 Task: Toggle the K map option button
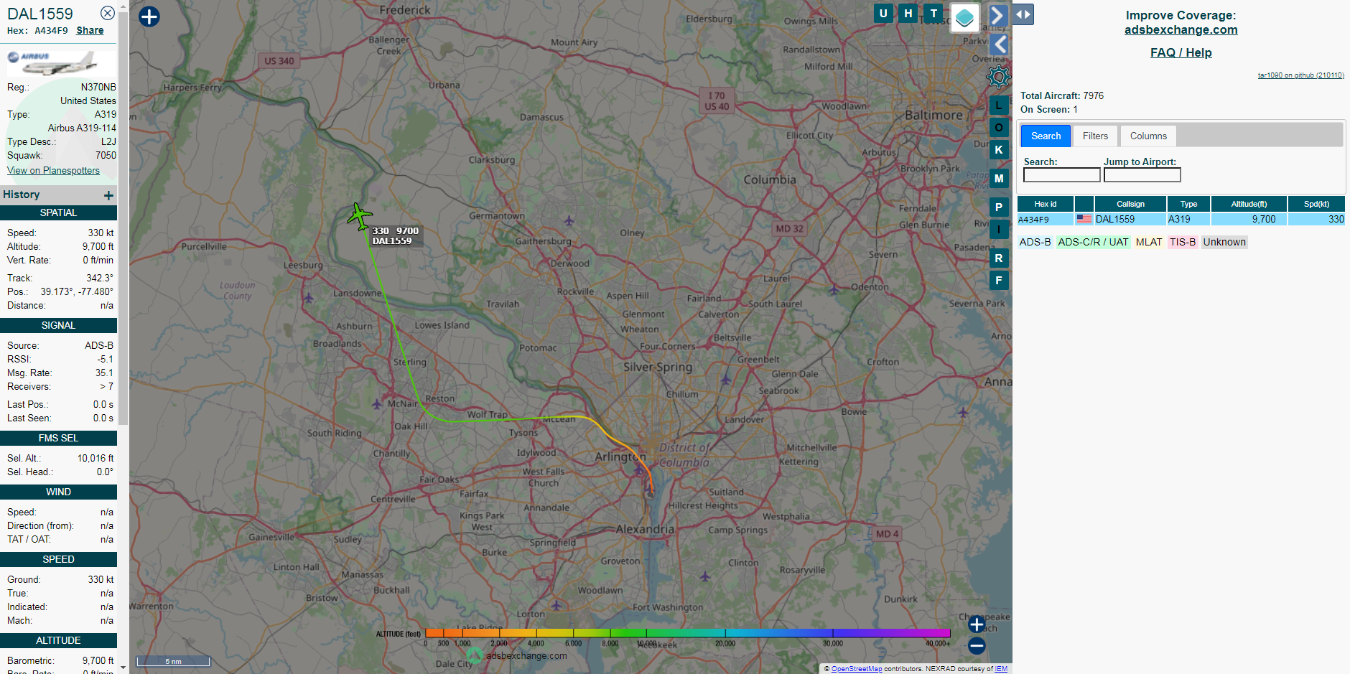[x=999, y=149]
